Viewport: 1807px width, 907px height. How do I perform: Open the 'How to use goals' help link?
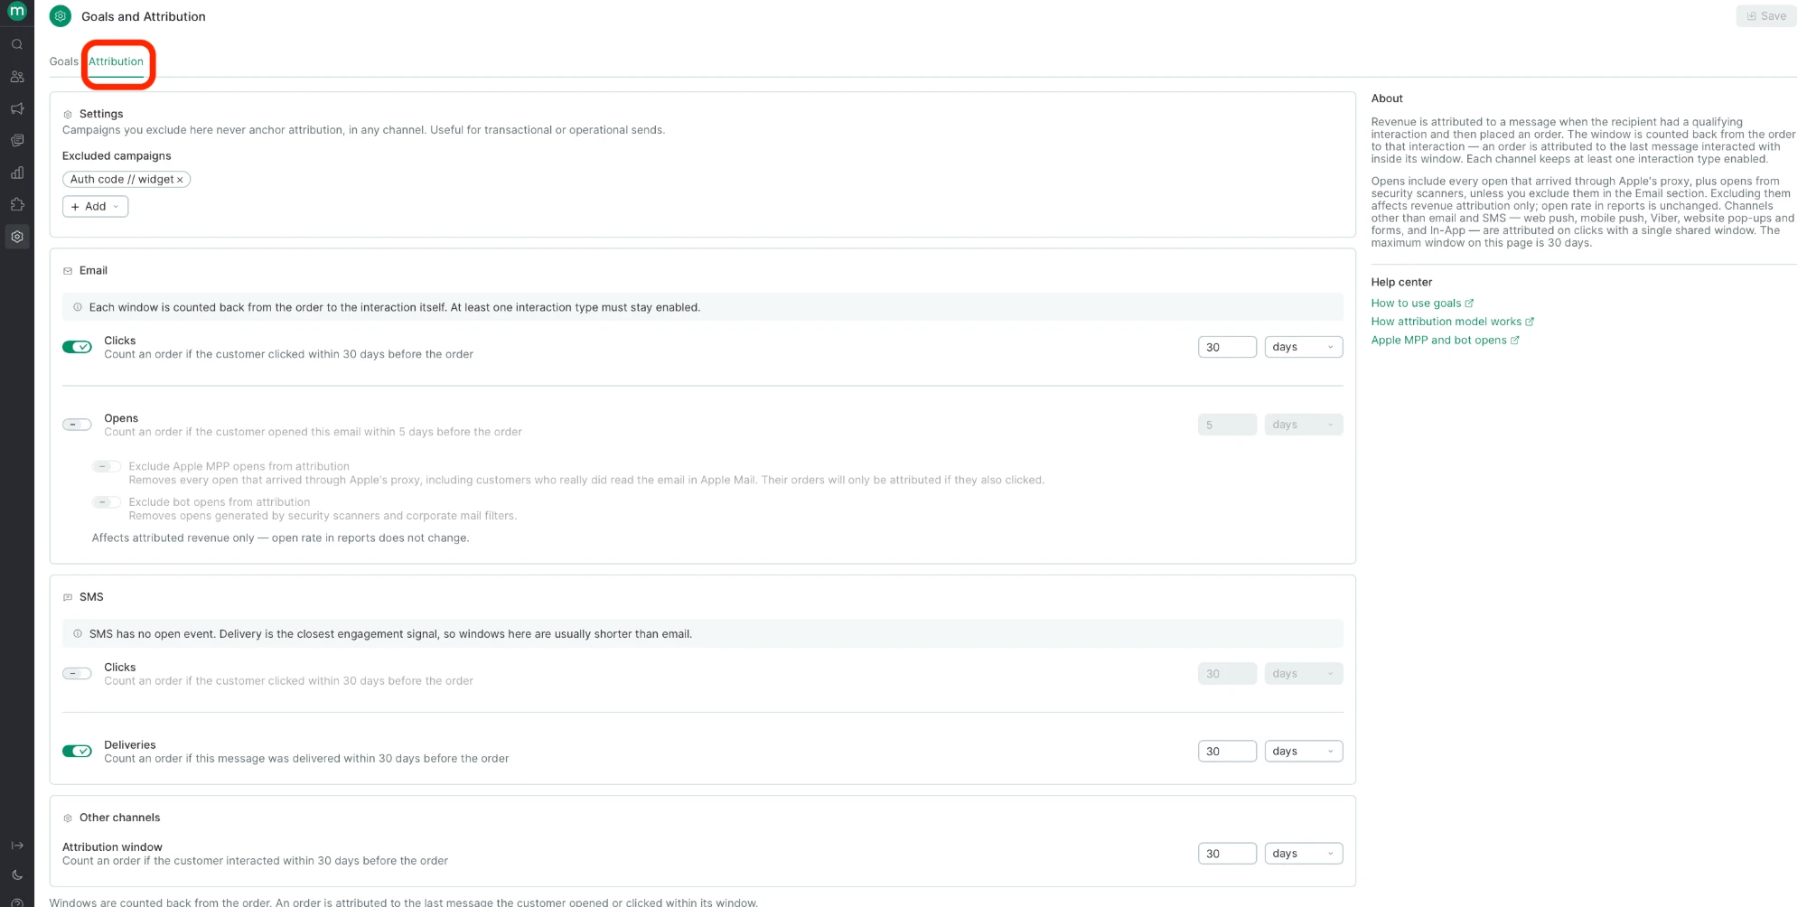click(1416, 304)
